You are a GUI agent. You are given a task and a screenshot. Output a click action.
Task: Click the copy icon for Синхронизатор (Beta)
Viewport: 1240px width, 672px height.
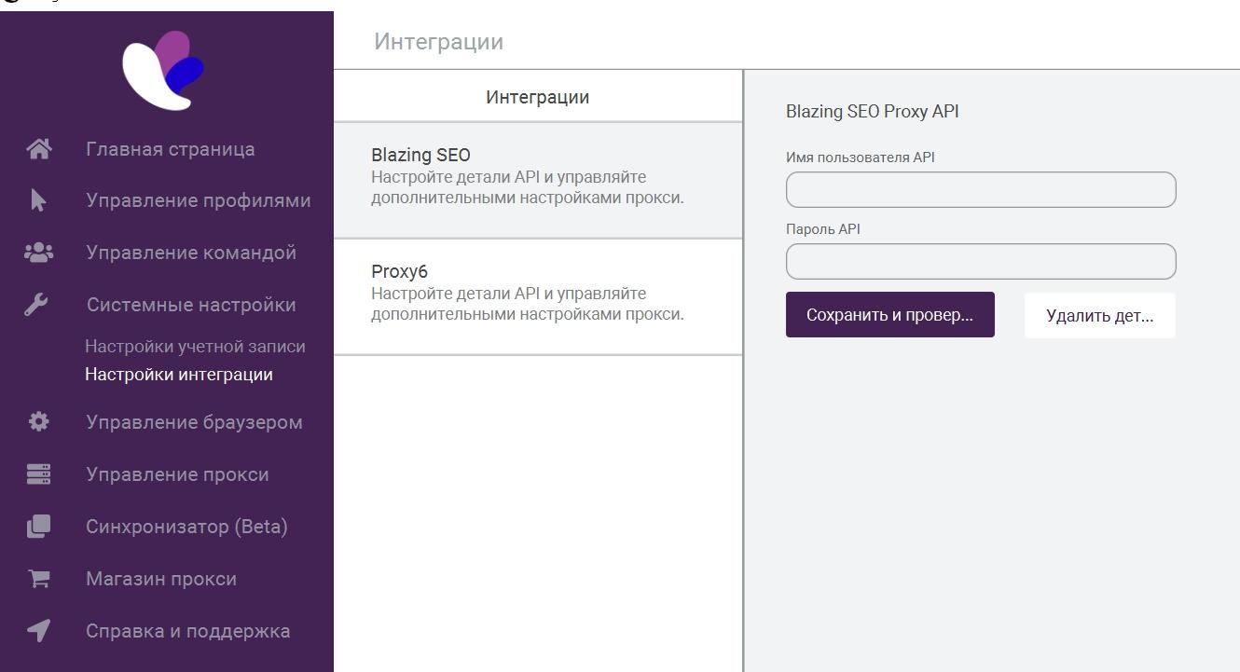pos(39,527)
